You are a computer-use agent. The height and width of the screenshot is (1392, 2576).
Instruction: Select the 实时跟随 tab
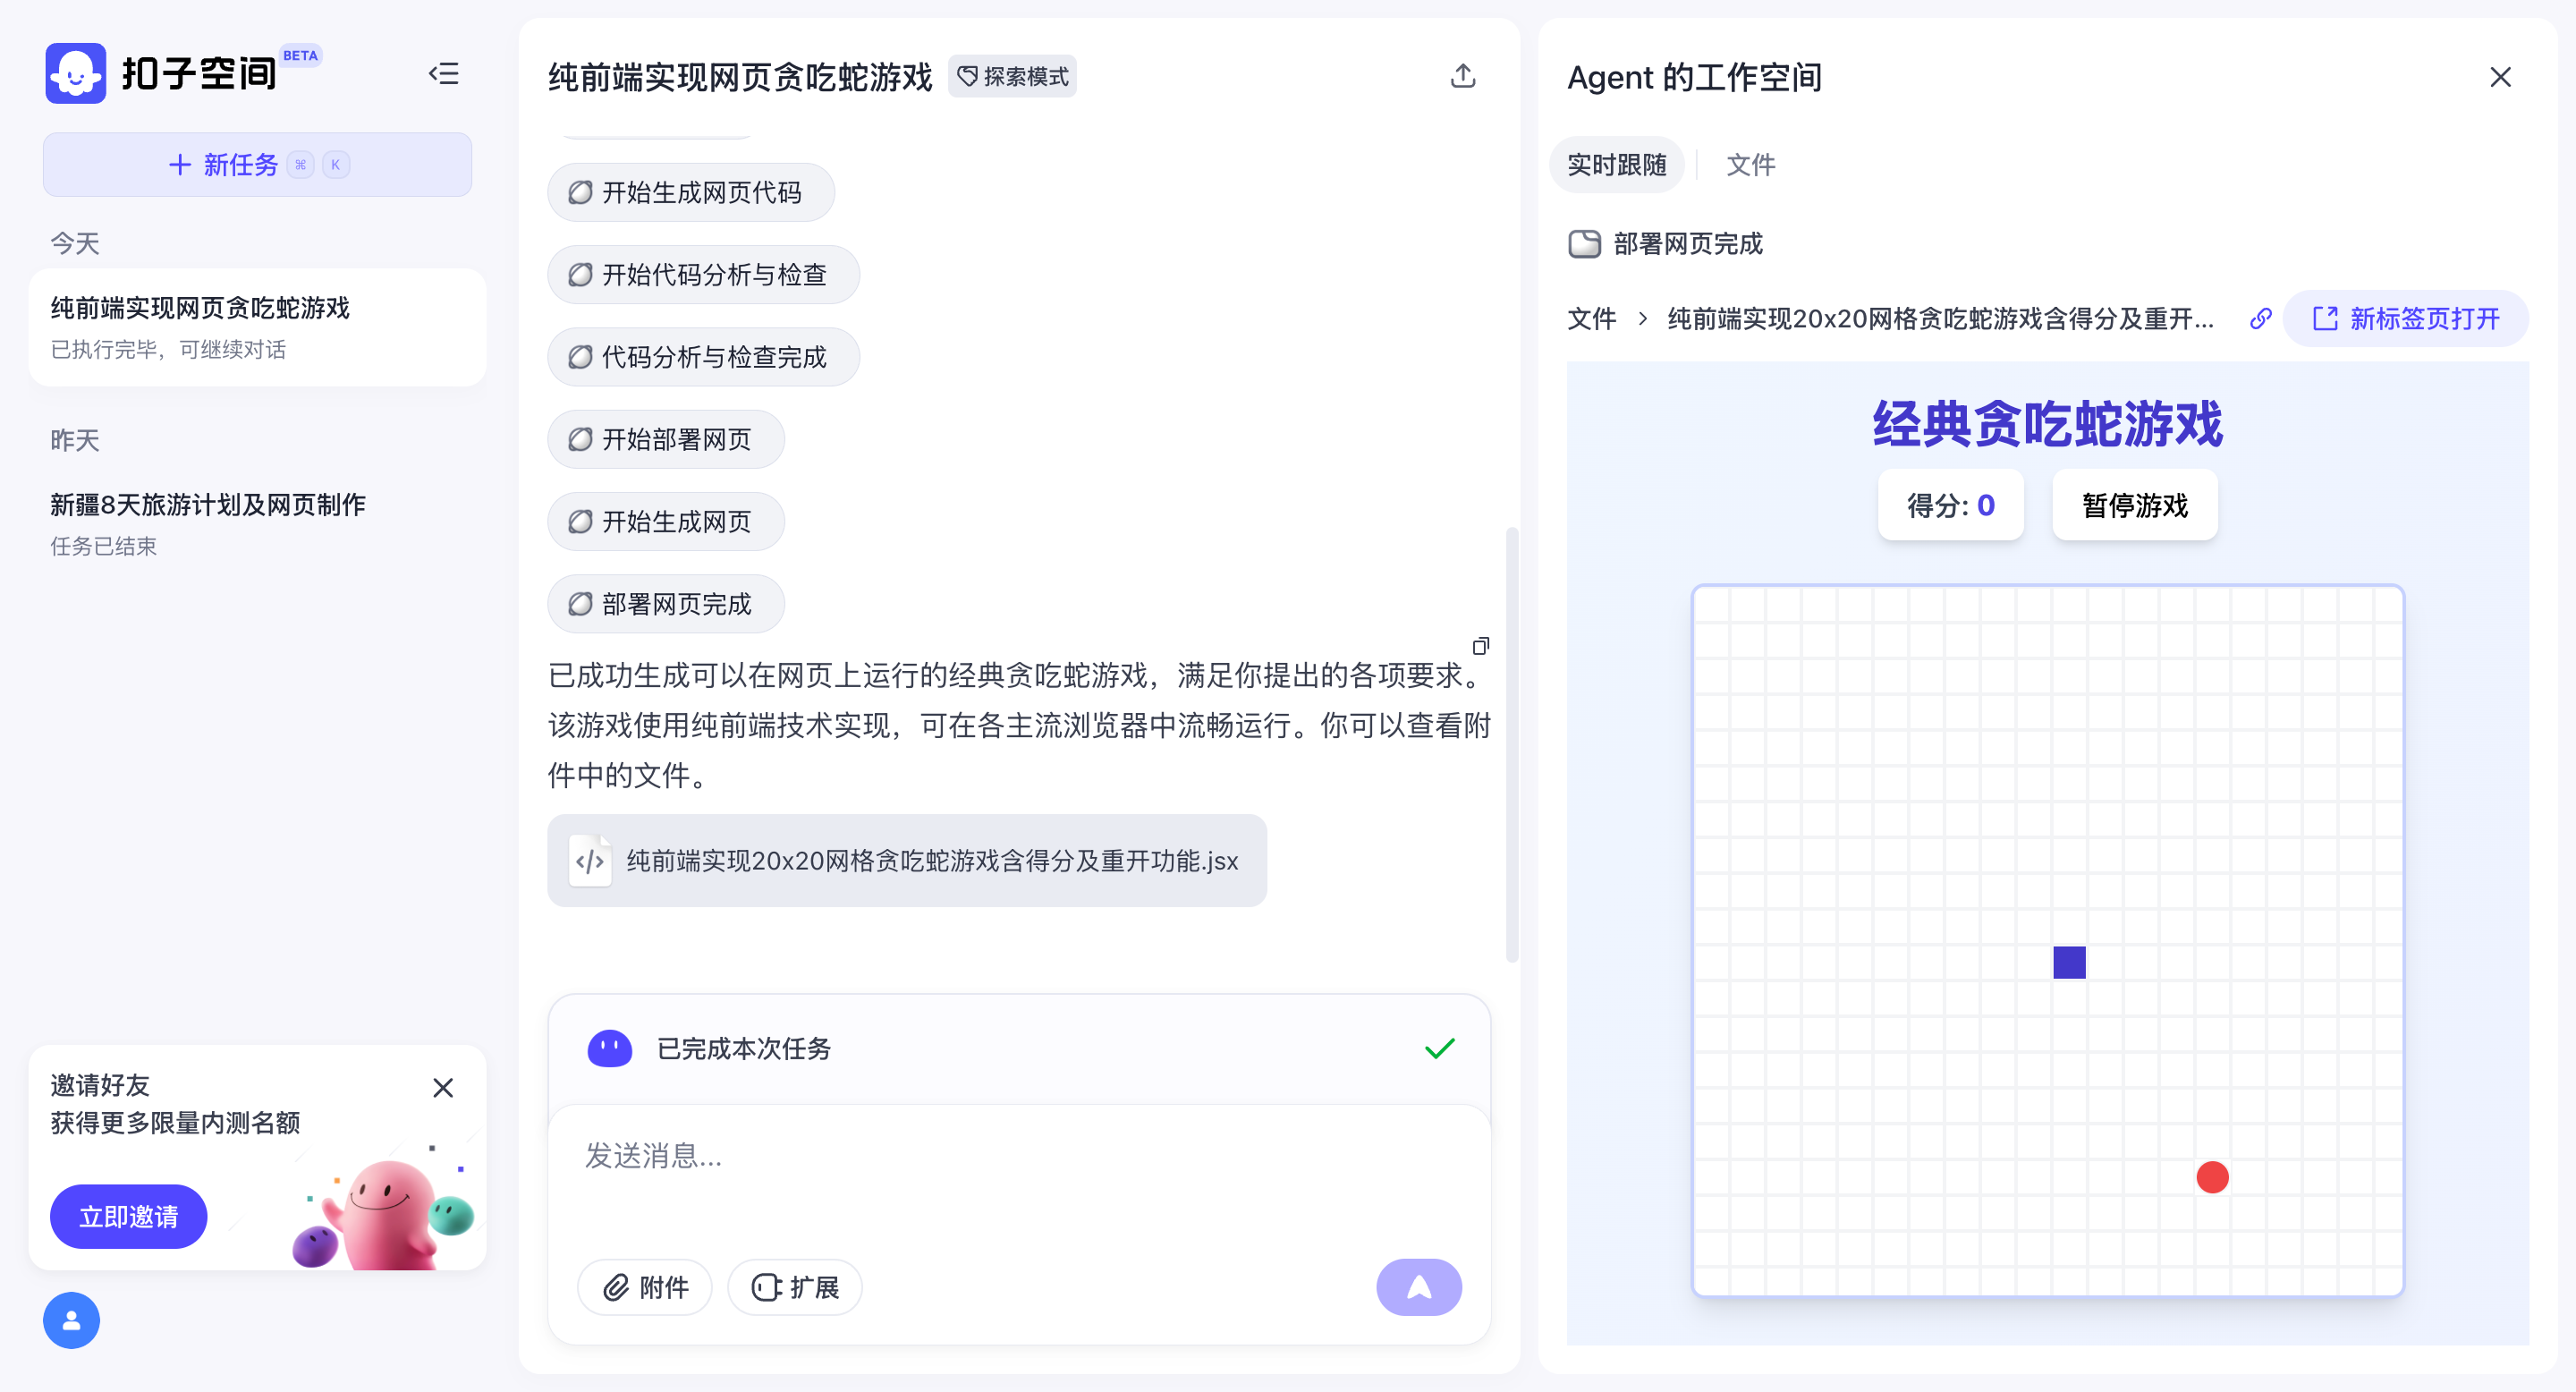click(1616, 165)
